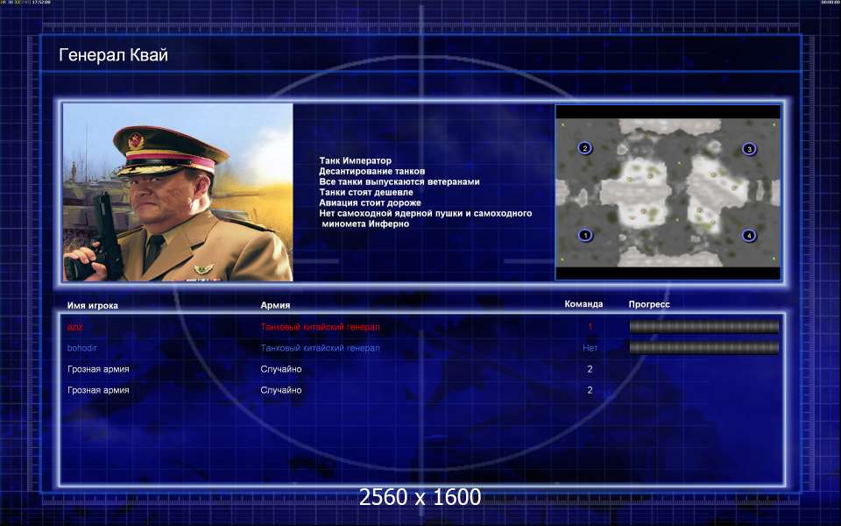841x526 pixels.
Task: Click the map preview thumbnail
Action: (668, 192)
